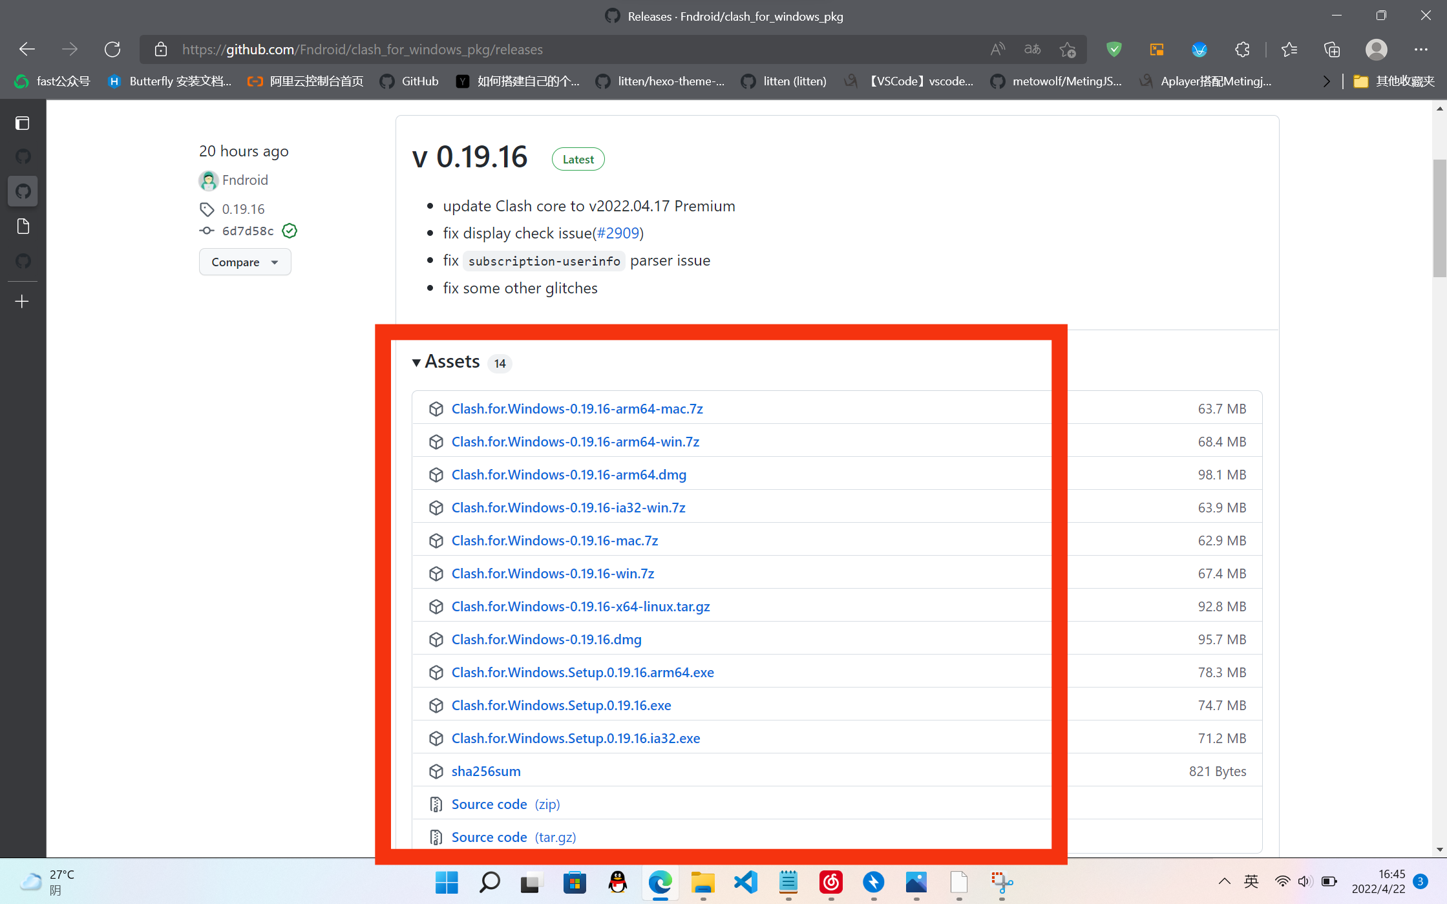Add a new tab with the plus icon

pyautogui.click(x=23, y=302)
